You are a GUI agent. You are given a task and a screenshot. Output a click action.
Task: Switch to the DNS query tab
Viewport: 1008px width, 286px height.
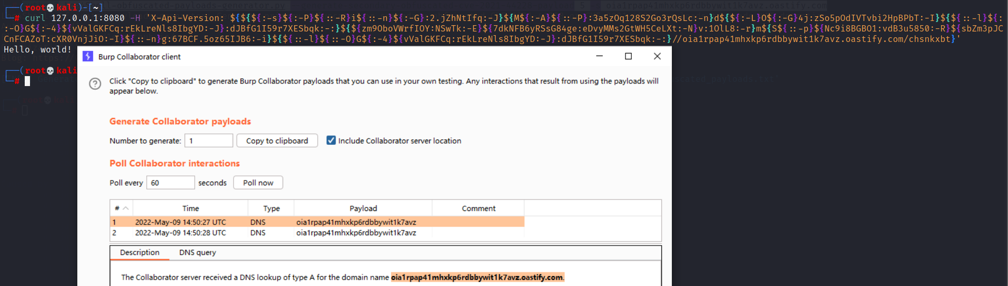click(x=198, y=252)
